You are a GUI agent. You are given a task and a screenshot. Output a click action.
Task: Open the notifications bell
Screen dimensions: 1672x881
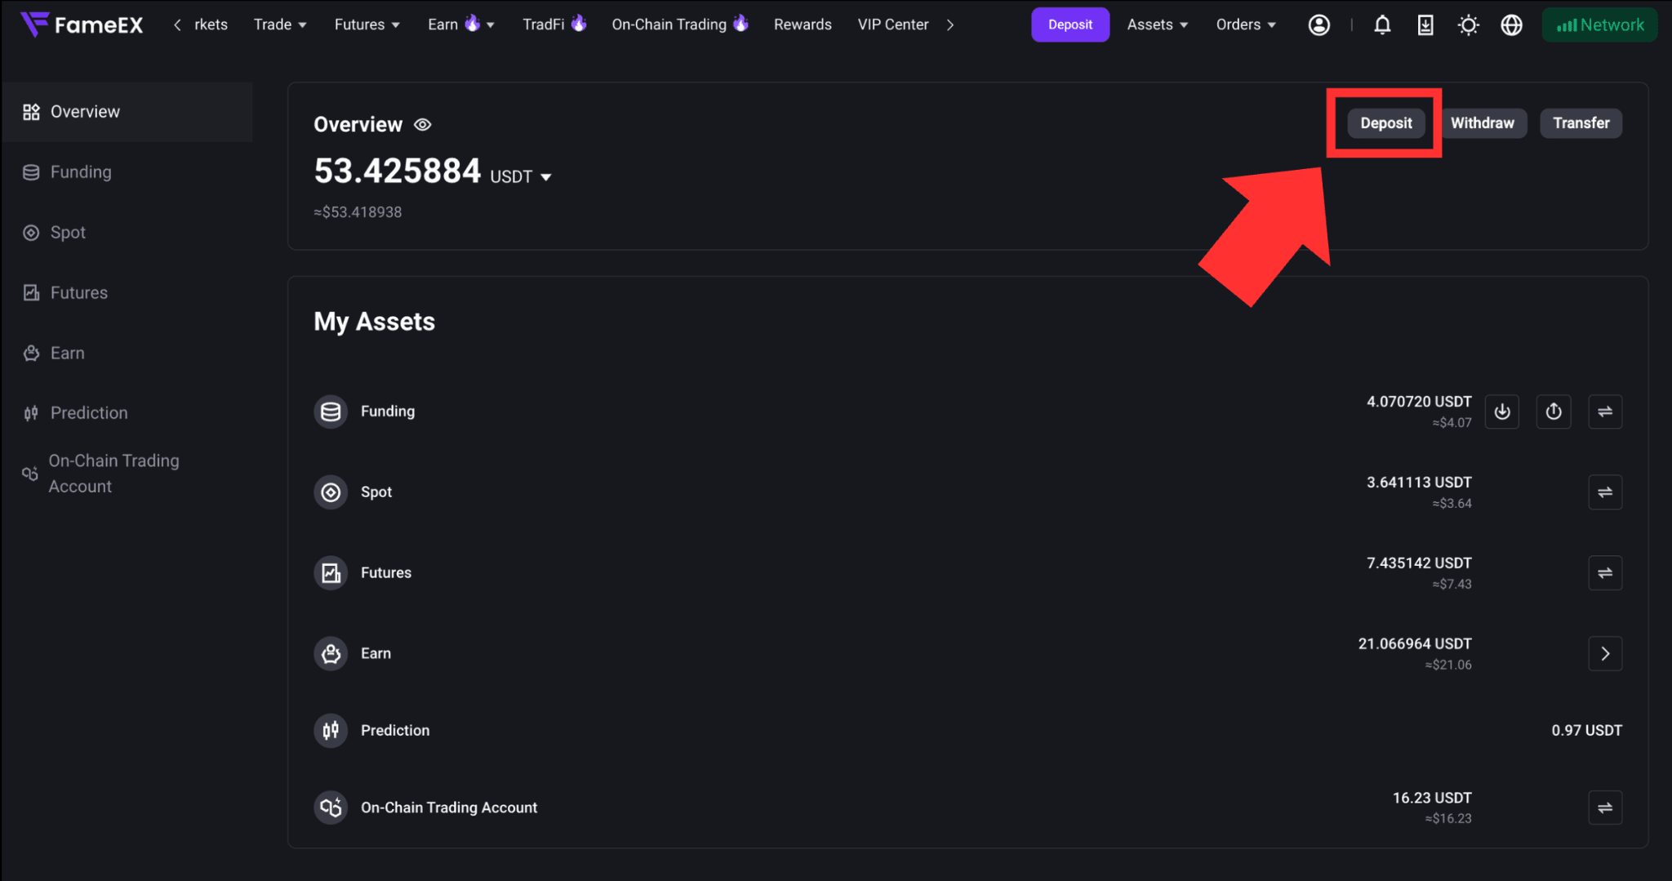pos(1382,25)
